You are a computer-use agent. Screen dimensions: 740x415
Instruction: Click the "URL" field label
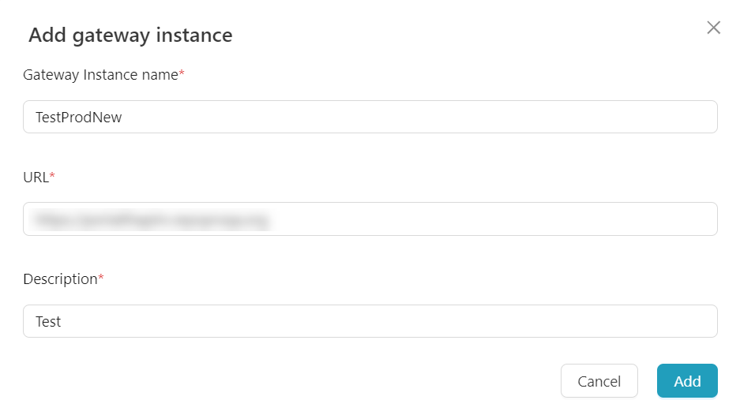(x=36, y=178)
